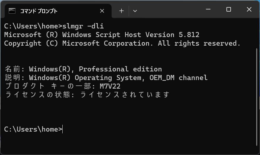Click the bottom C:\Users\home> prompt cursor
Image resolution: width=260 pixels, height=155 pixels.
(x=62, y=129)
